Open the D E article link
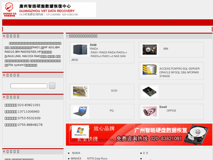 pyautogui.click(x=146, y=153)
